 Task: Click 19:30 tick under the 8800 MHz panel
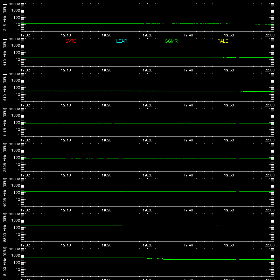(147, 245)
